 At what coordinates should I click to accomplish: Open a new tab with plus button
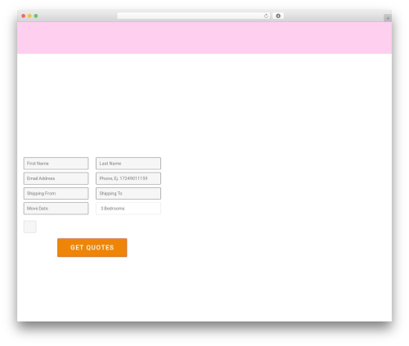pyautogui.click(x=388, y=18)
